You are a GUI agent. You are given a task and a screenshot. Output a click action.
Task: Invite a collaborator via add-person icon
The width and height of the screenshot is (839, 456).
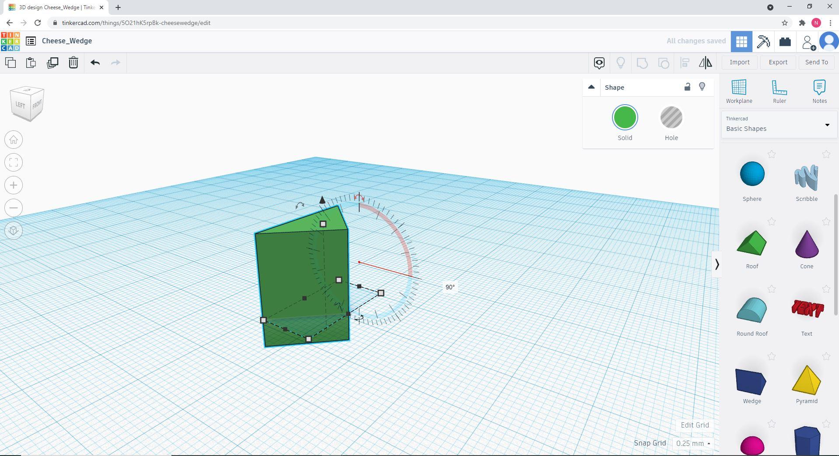point(808,42)
